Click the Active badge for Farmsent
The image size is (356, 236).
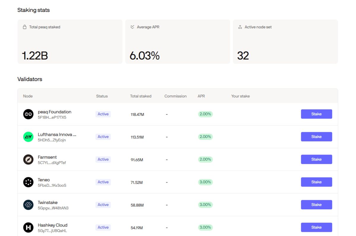point(103,160)
